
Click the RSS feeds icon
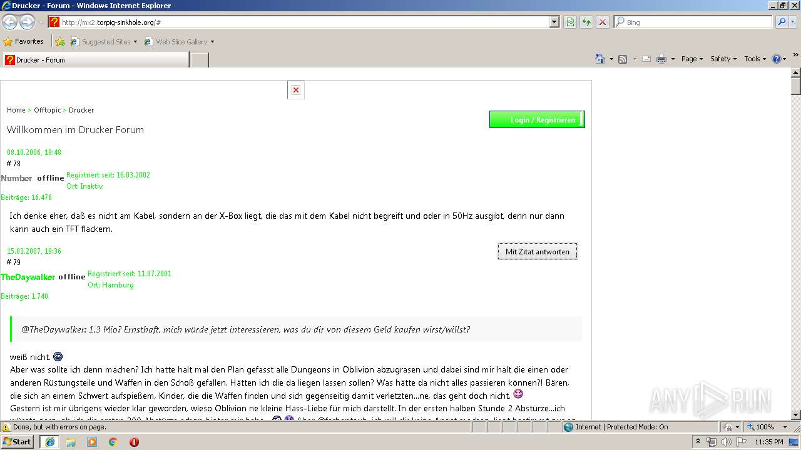point(623,59)
